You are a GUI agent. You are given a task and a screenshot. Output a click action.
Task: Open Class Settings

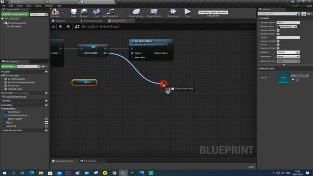(x=136, y=13)
